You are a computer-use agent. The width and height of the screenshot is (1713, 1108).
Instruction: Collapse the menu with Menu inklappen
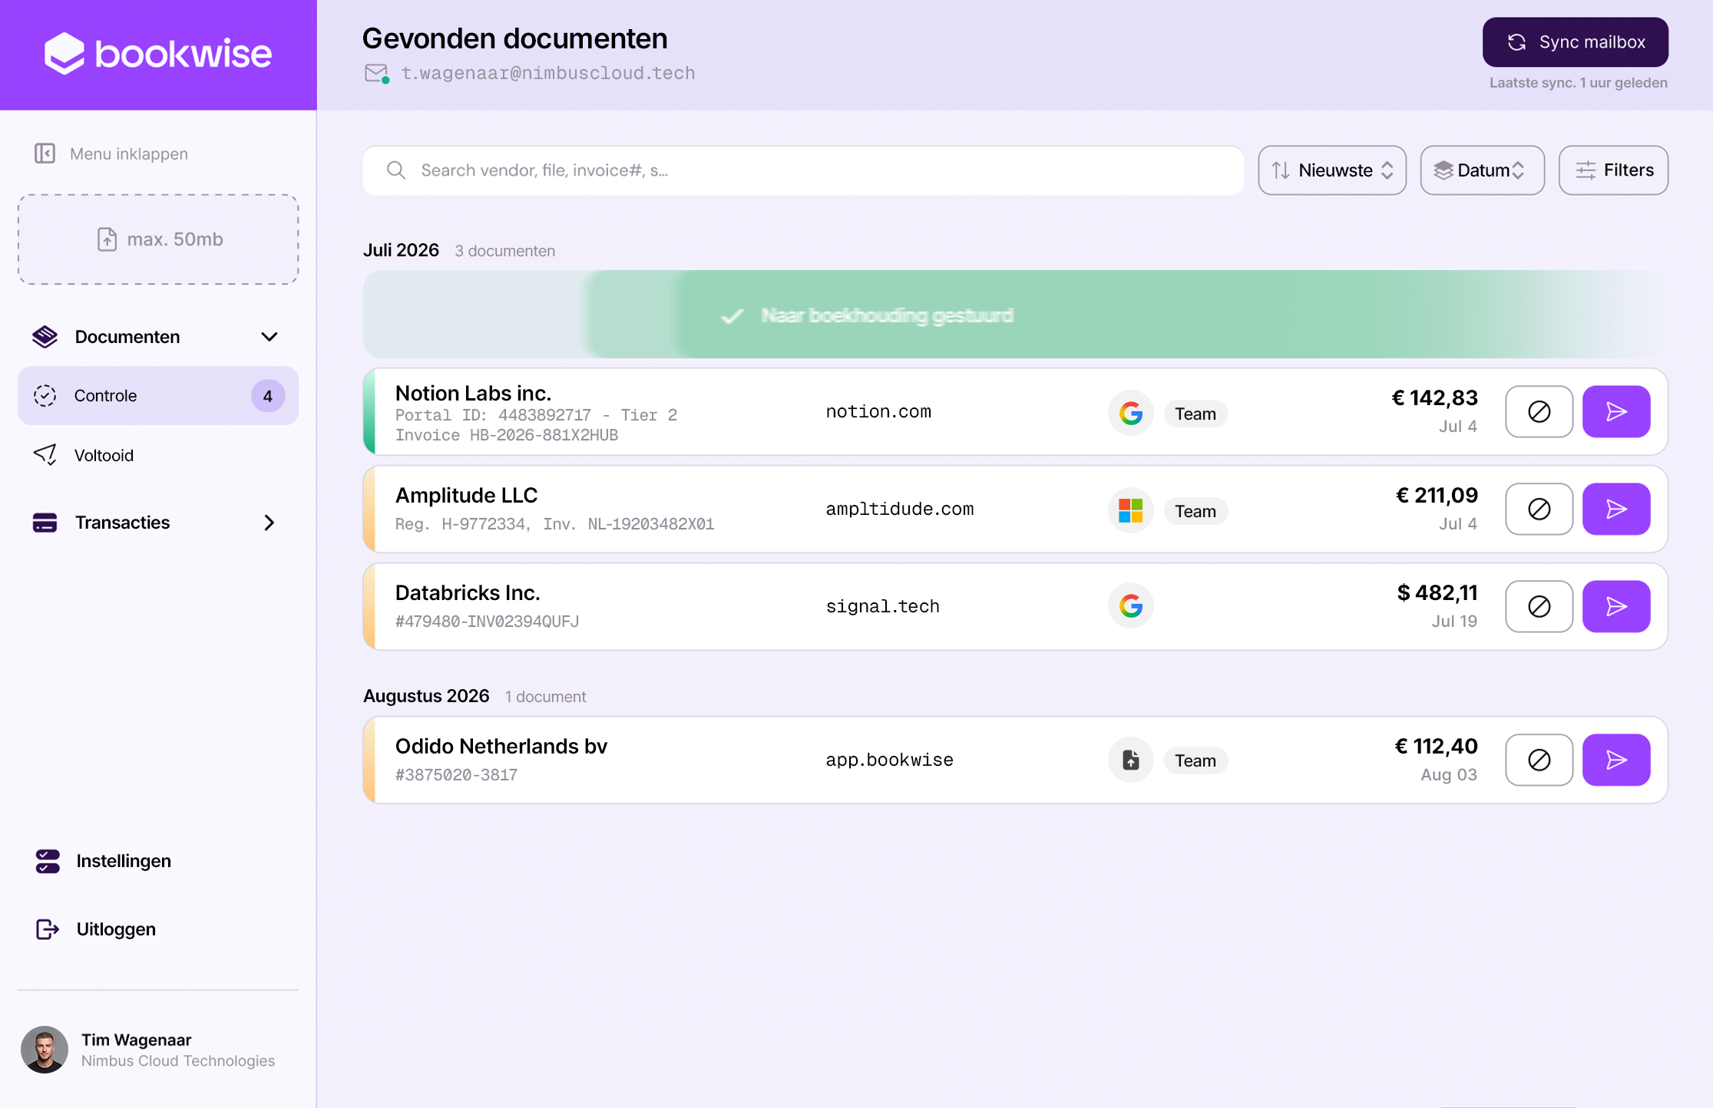click(x=111, y=153)
